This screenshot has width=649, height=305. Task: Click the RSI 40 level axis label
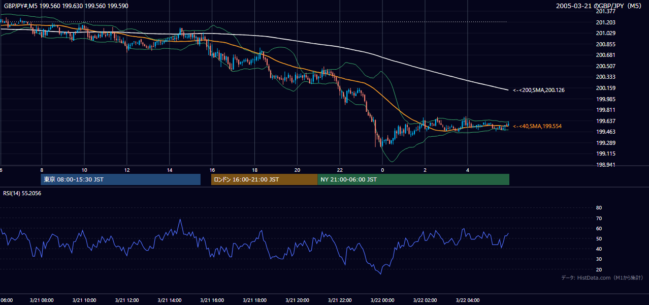[599, 249]
